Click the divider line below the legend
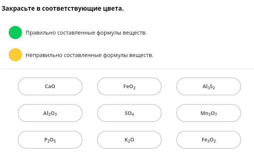 (x=128, y=69)
